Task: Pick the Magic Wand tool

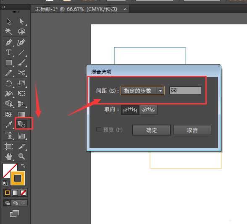Action: [x=8, y=31]
